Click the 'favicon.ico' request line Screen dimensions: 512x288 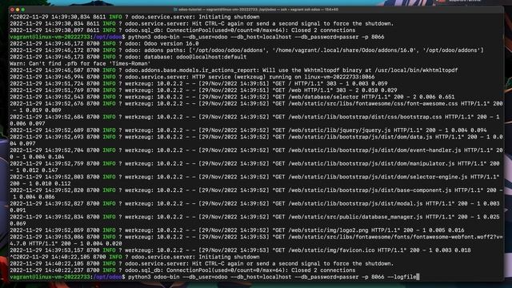click(240, 250)
